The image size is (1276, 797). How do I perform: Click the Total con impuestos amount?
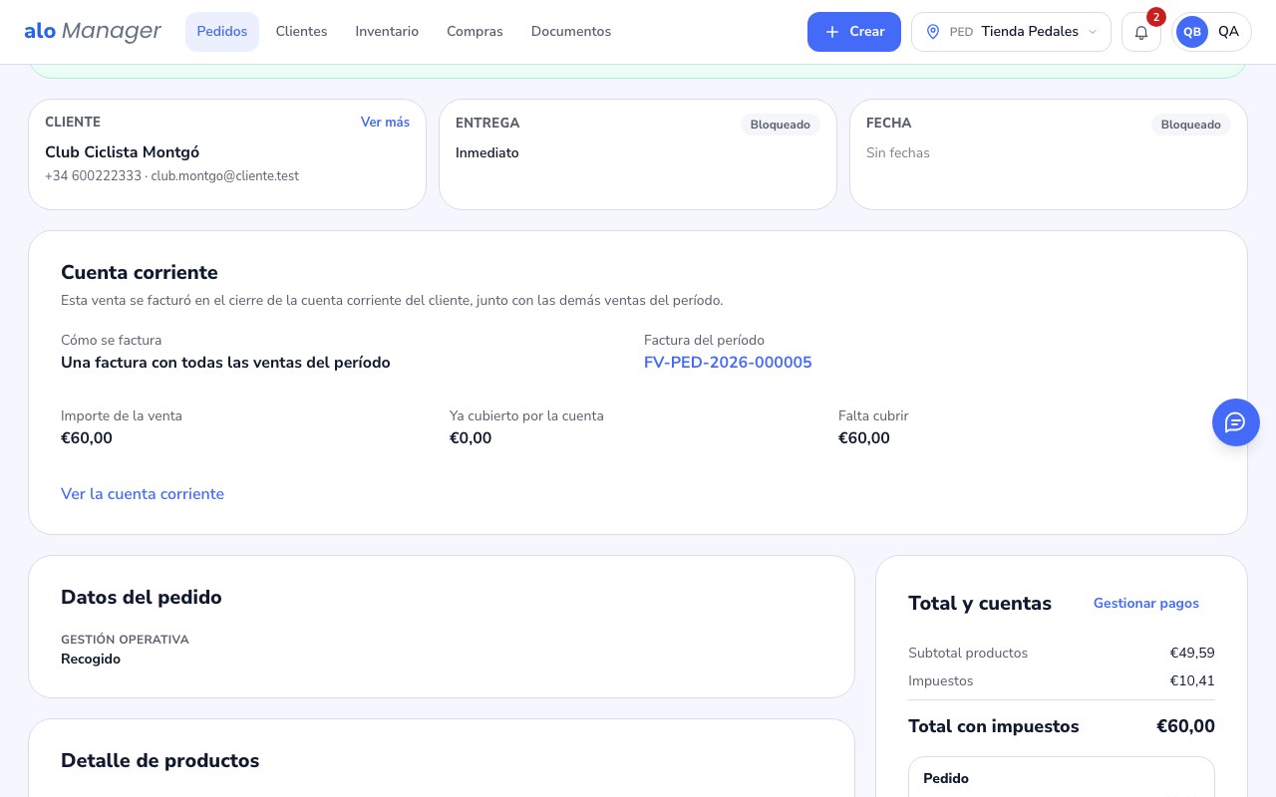(1185, 726)
